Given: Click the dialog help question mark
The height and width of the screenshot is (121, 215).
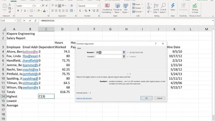Looking at the screenshot, I should coord(156,44).
